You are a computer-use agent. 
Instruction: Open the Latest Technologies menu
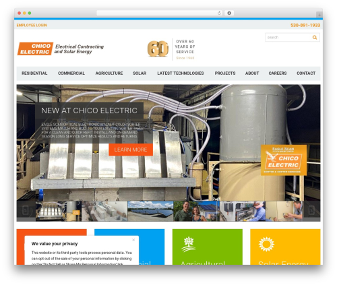pyautogui.click(x=181, y=73)
